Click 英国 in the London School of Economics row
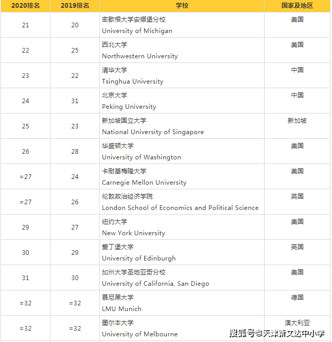 pyautogui.click(x=297, y=197)
